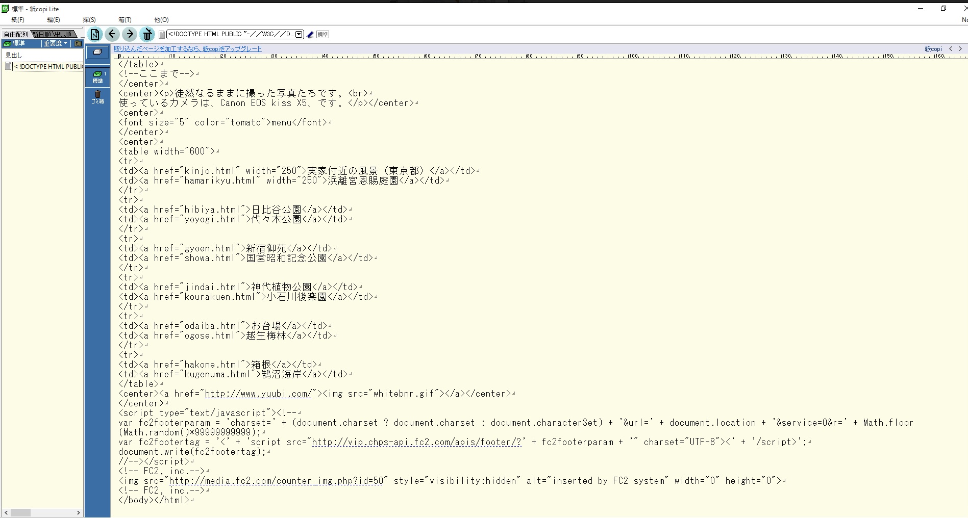Minimize the 紙copi Lite window
This screenshot has height=518, width=968.
(921, 9)
